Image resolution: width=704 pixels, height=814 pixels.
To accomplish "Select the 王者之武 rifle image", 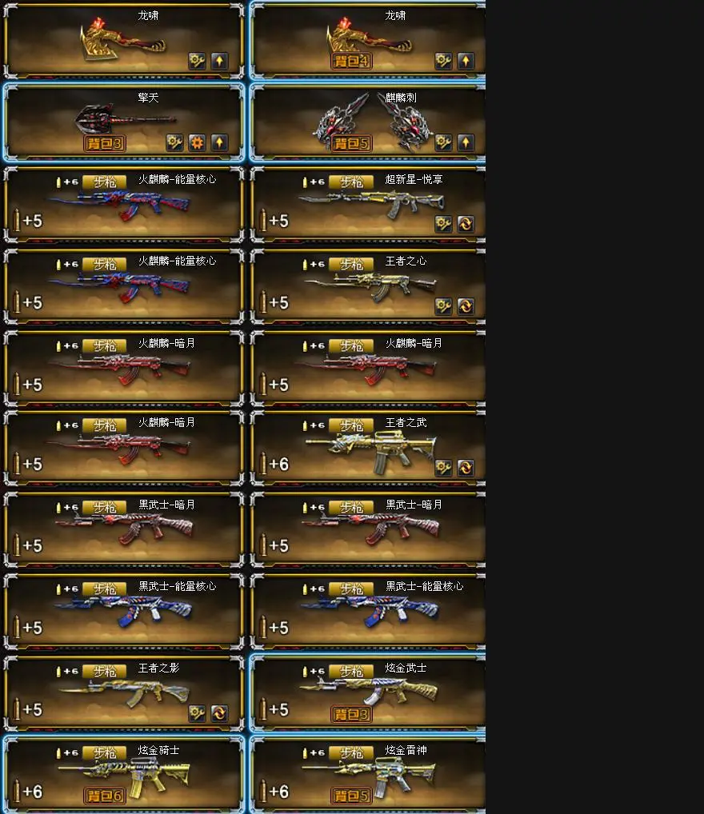I will click(370, 453).
